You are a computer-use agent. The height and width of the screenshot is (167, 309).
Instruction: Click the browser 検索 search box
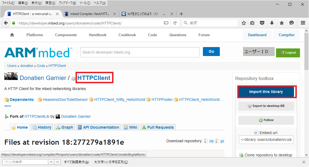[x=210, y=23]
